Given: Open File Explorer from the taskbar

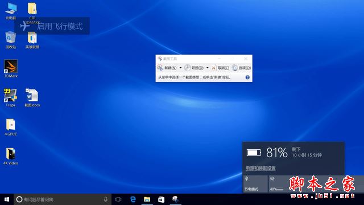Looking at the screenshot, I should 147,199.
